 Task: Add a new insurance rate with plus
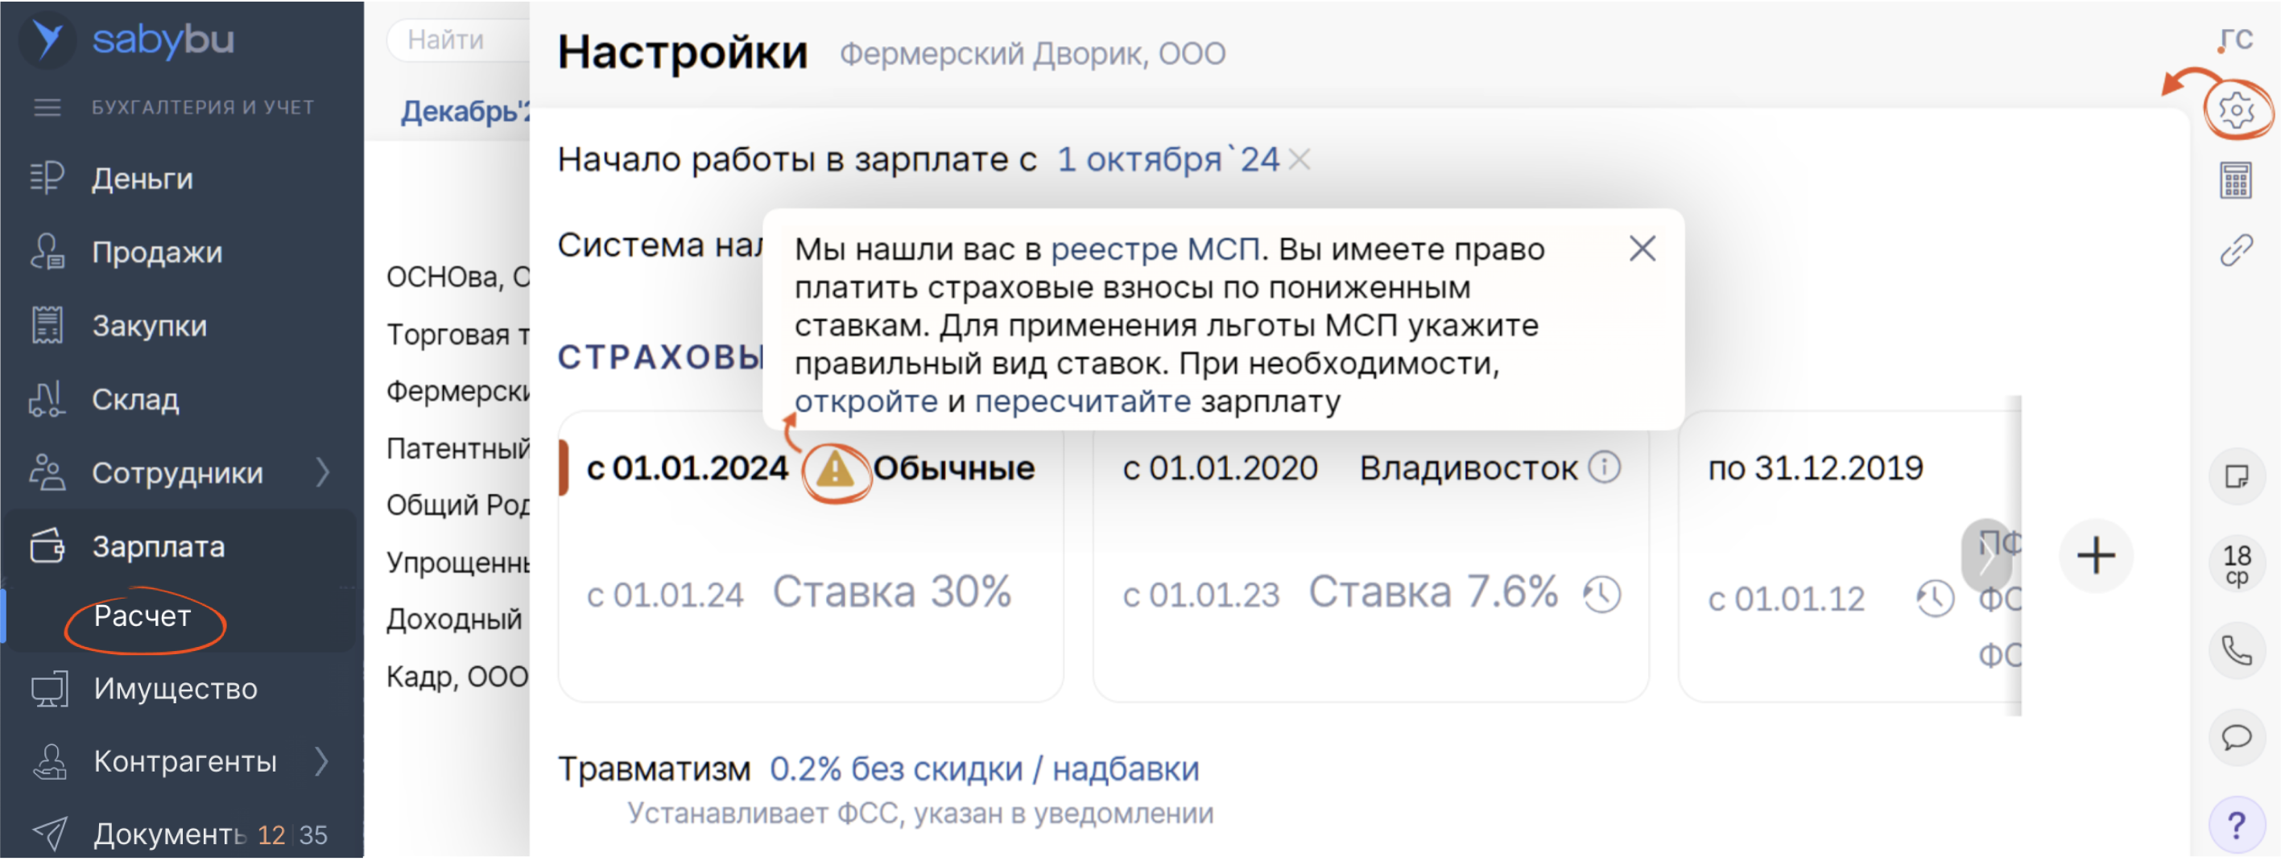[x=2095, y=556]
